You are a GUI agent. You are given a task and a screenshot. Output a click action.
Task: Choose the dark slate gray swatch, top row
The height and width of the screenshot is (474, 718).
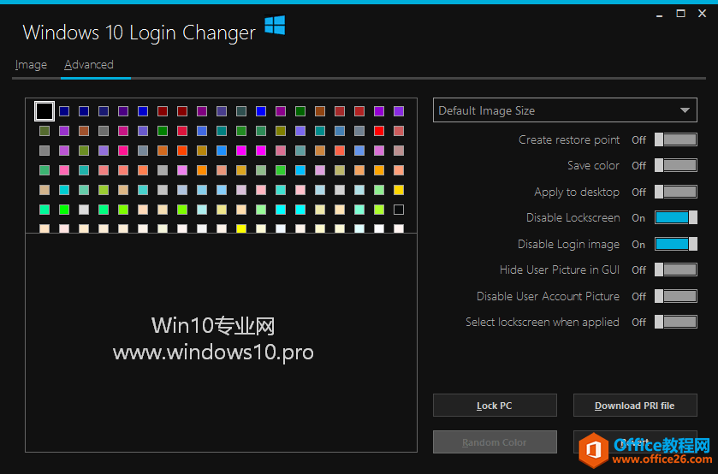(x=241, y=111)
